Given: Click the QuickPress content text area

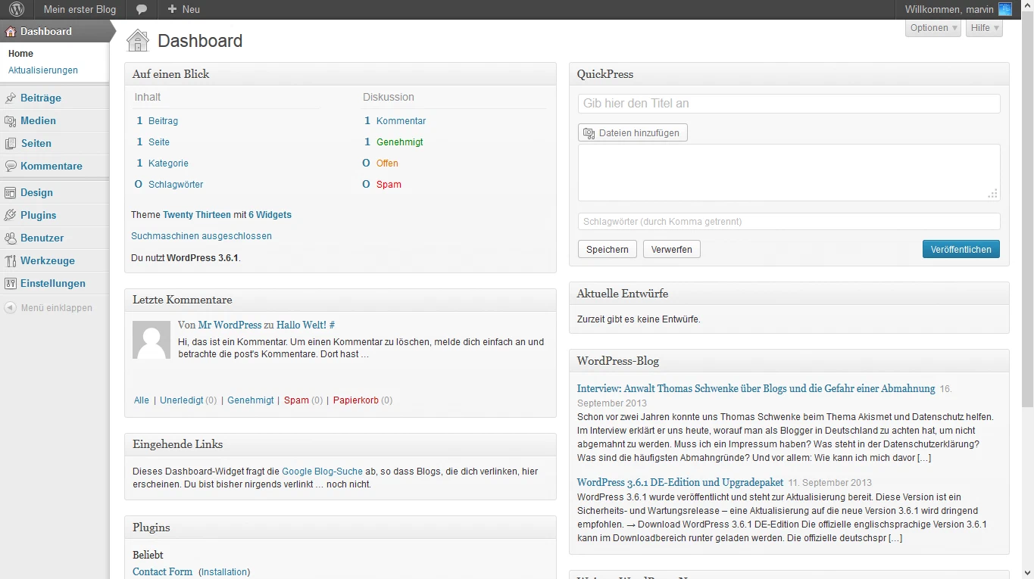Looking at the screenshot, I should point(789,173).
